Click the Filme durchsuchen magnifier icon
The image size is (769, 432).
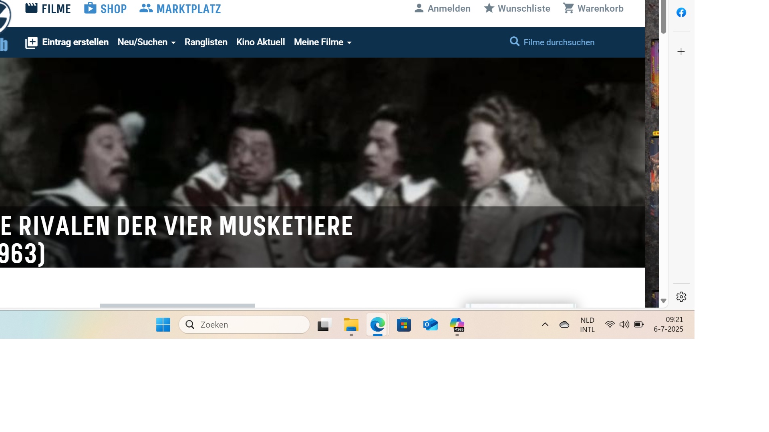pos(514,41)
